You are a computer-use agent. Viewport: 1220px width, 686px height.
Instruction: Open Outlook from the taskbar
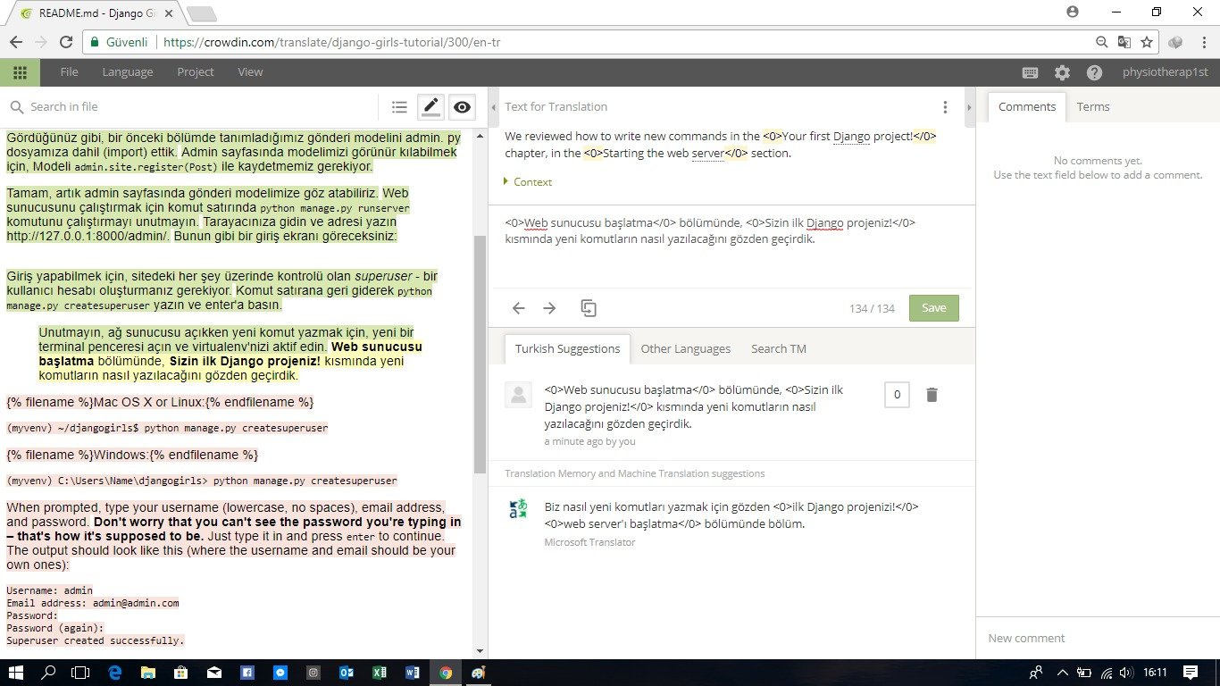pos(347,673)
